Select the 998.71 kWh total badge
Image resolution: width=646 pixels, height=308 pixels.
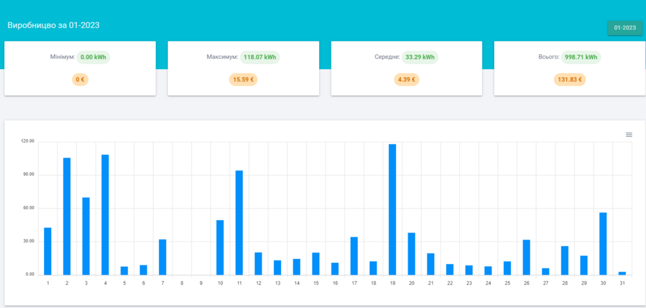pos(581,57)
